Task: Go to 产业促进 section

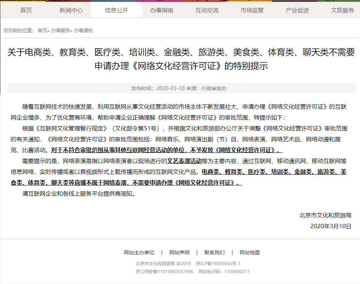Action: point(297,10)
